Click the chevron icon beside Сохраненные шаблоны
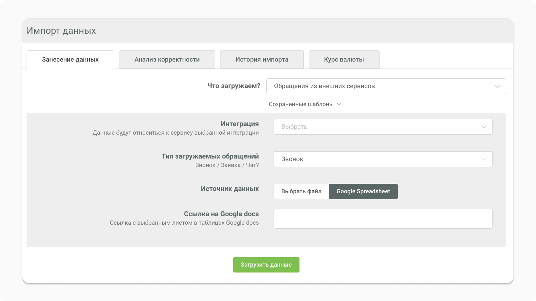 340,104
